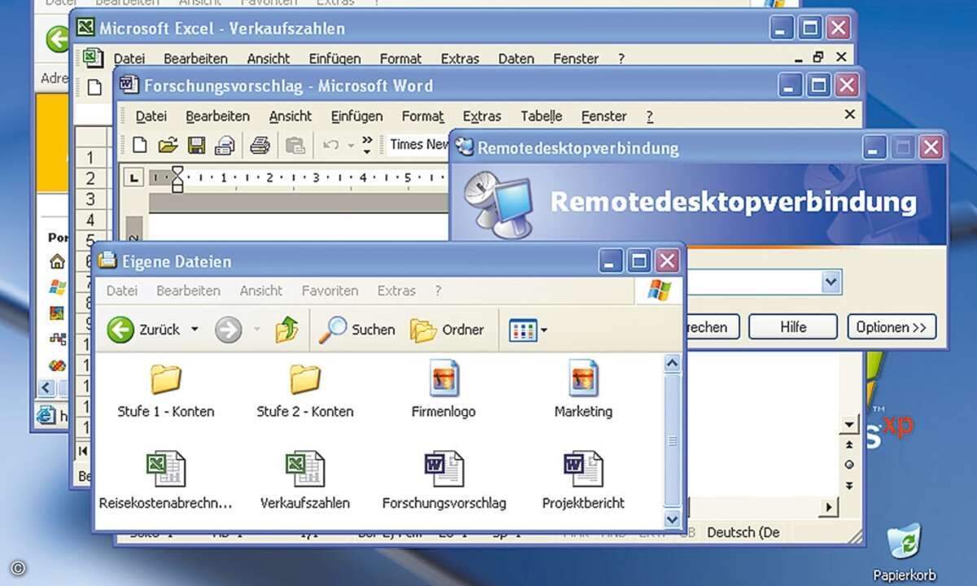The width and height of the screenshot is (977, 586).
Task: Expand the Word toolbar options chevron
Action: [x=366, y=145]
